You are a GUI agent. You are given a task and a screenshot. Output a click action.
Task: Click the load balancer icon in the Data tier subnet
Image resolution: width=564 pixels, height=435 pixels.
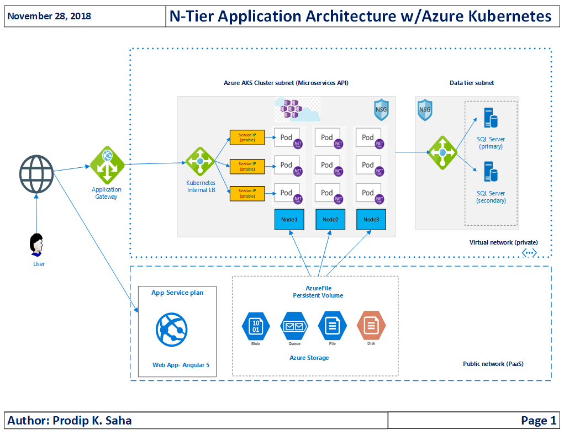[442, 153]
